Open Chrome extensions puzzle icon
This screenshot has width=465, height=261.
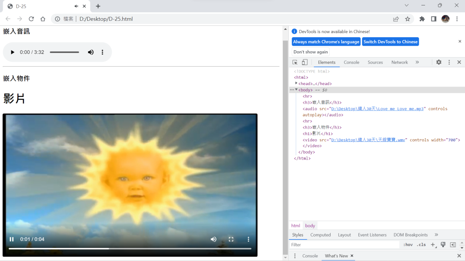click(x=422, y=19)
